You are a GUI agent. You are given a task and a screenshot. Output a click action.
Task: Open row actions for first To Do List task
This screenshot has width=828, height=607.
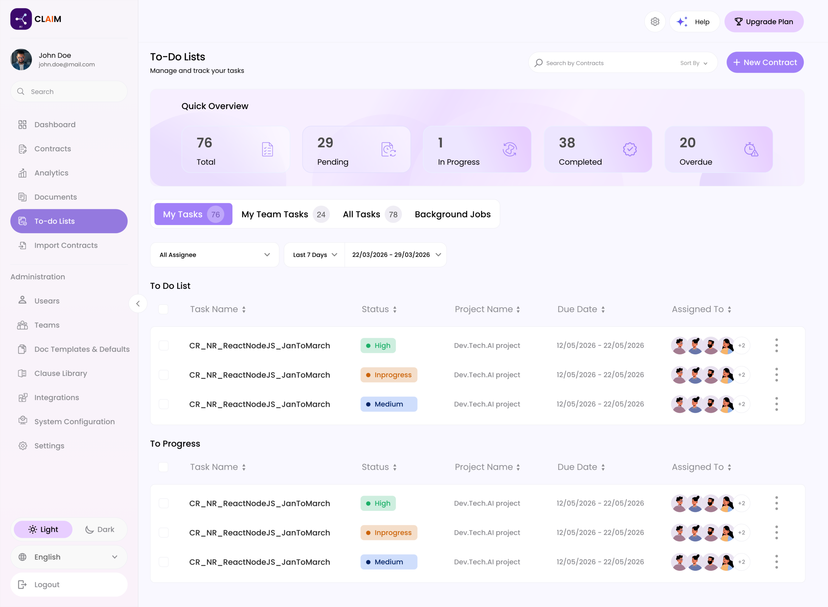pos(777,345)
